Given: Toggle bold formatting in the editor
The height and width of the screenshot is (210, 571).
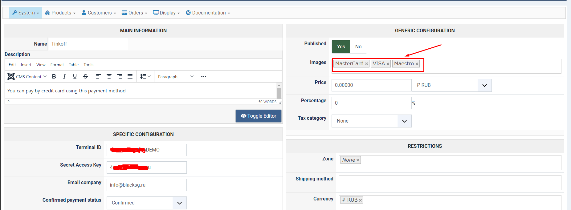Looking at the screenshot, I should click(54, 77).
